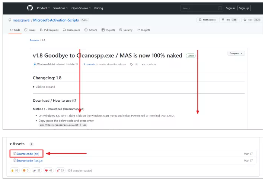Image resolution: width=268 pixels, height=183 pixels.
Task: Open the massgravel owner profile link
Action: click(x=22, y=20)
